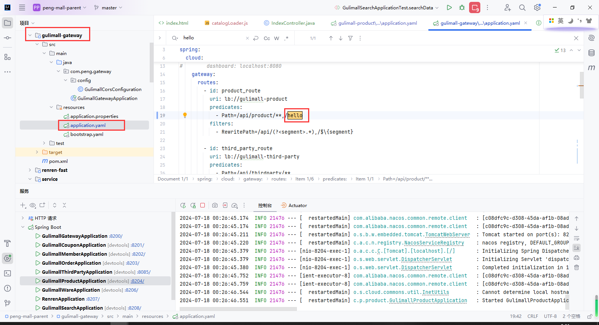
Task: Open the Commit tool window icon
Action: 7,38
